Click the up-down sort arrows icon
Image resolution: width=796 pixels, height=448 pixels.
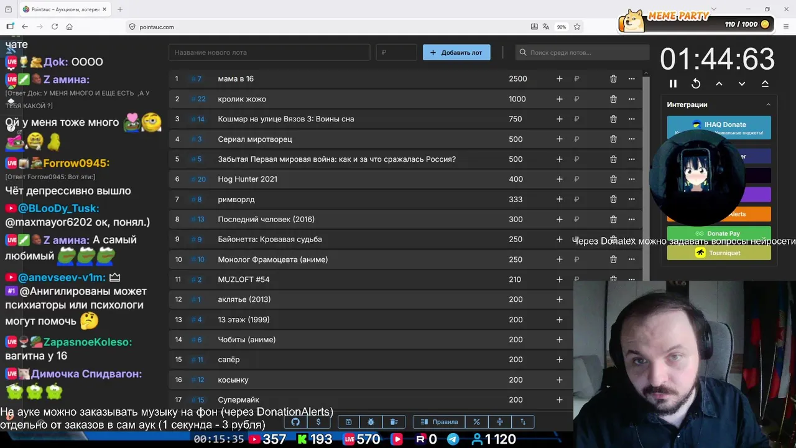click(522, 422)
